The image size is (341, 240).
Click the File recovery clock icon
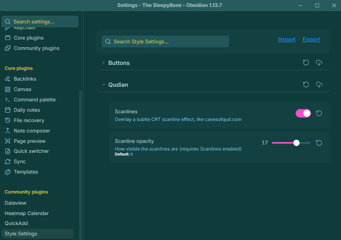point(8,120)
